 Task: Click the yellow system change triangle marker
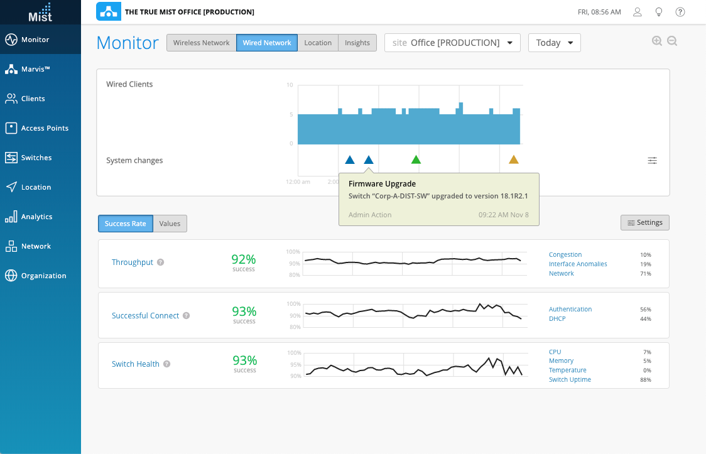tap(514, 160)
